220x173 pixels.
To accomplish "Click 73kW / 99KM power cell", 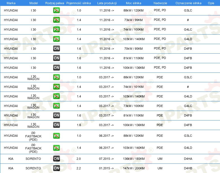I will point(133,20).
